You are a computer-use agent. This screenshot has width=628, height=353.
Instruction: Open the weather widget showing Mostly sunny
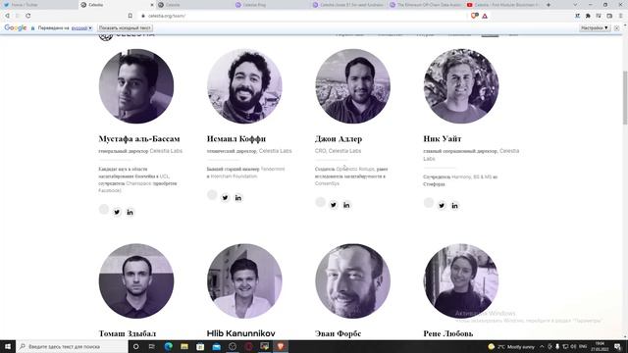pyautogui.click(x=511, y=346)
